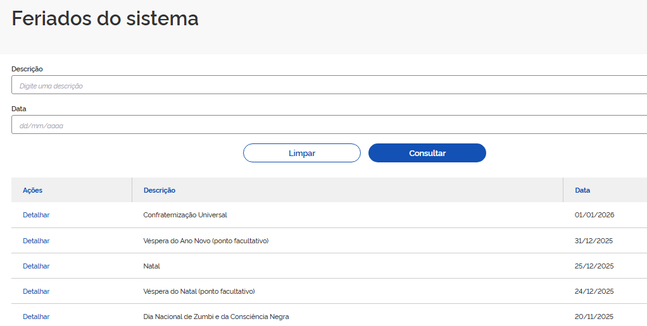Viewport: 647px width, 326px height.
Task: Click the 01/01/2026 date cell
Action: (x=594, y=215)
